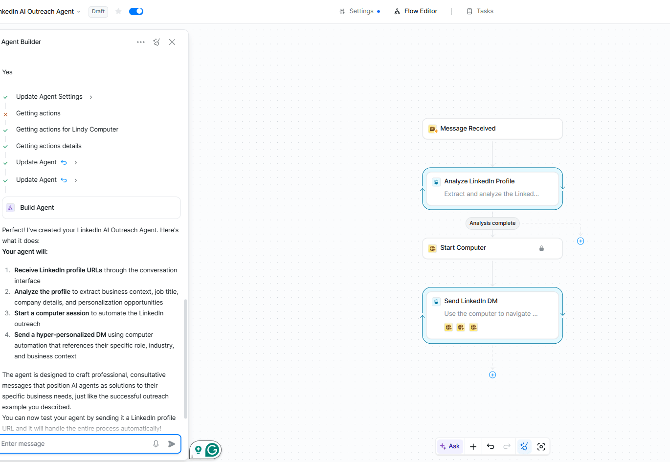This screenshot has width=670, height=462.
Task: Star the LinkedIn AI Outreach Agent
Action: point(118,11)
